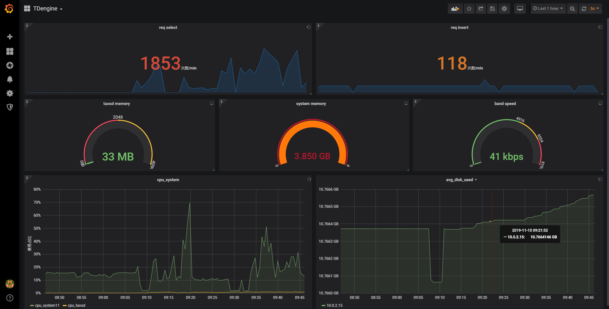
Task: Open the Last 1 hour time picker
Action: click(548, 9)
